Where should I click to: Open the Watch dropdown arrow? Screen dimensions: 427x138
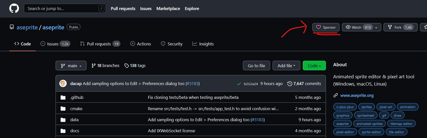376,28
